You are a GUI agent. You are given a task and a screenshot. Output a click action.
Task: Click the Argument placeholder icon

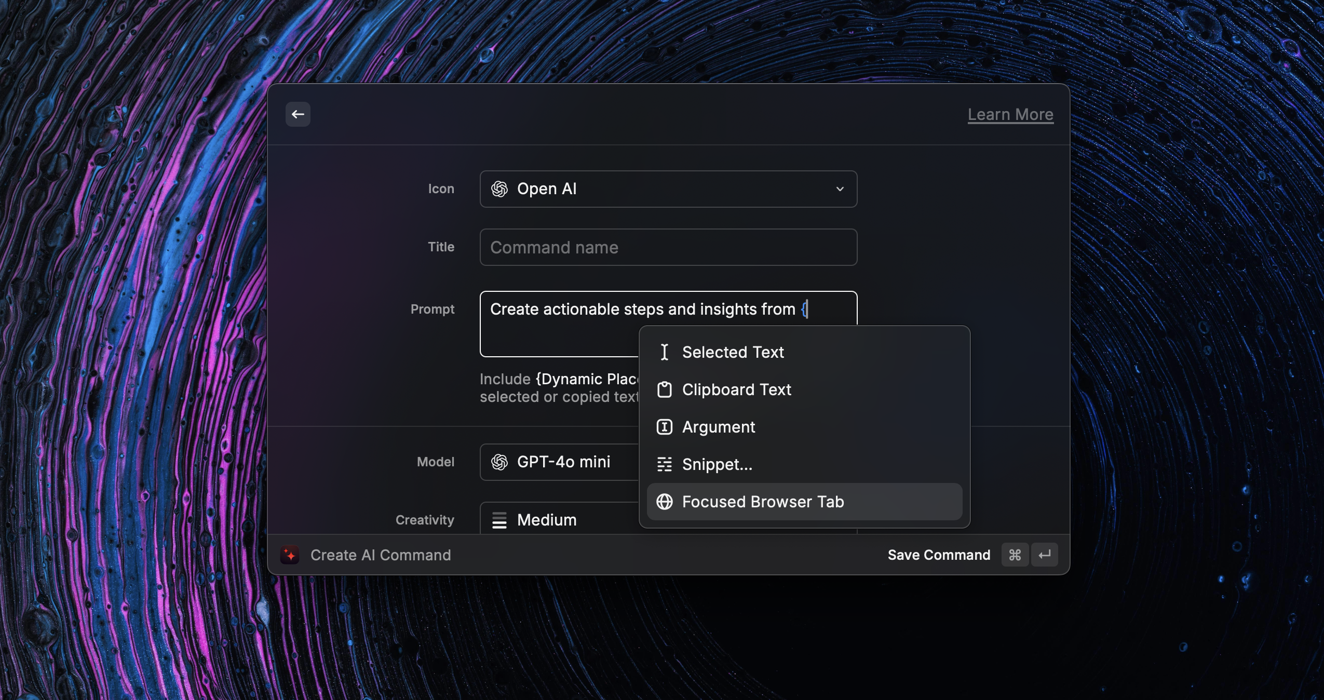pos(665,427)
